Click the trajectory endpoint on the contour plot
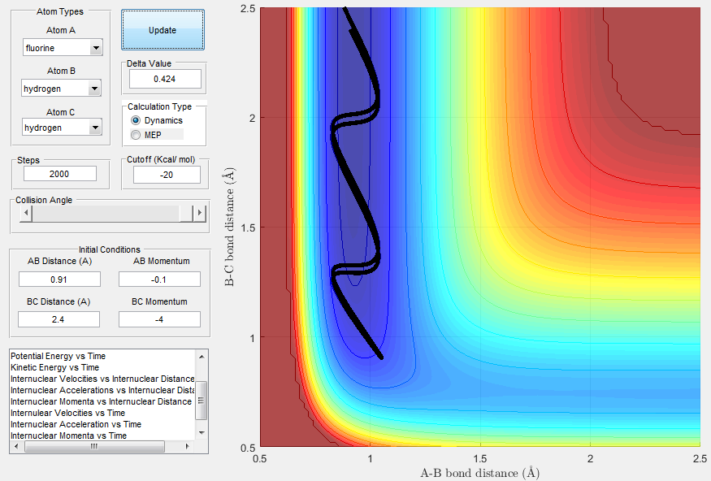Viewport: 711px width, 481px height. [381, 357]
